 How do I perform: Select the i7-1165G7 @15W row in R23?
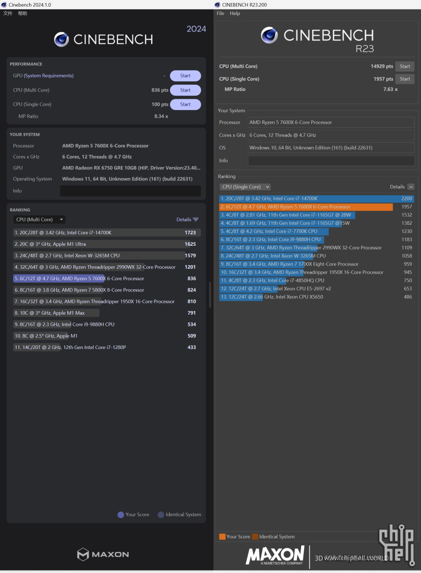click(x=317, y=223)
